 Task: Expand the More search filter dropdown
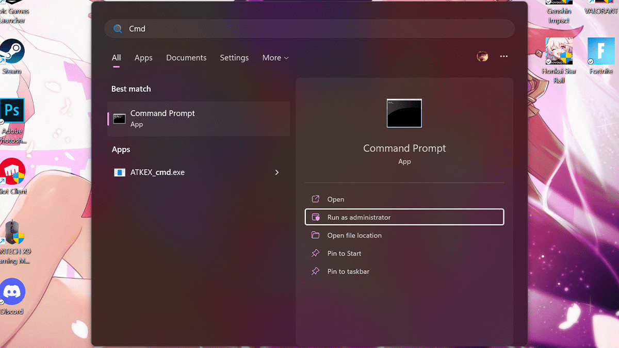coord(275,58)
